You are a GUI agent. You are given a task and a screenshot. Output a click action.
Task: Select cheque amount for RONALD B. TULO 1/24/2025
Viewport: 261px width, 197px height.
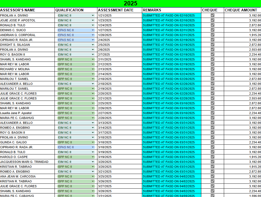pos(243,25)
